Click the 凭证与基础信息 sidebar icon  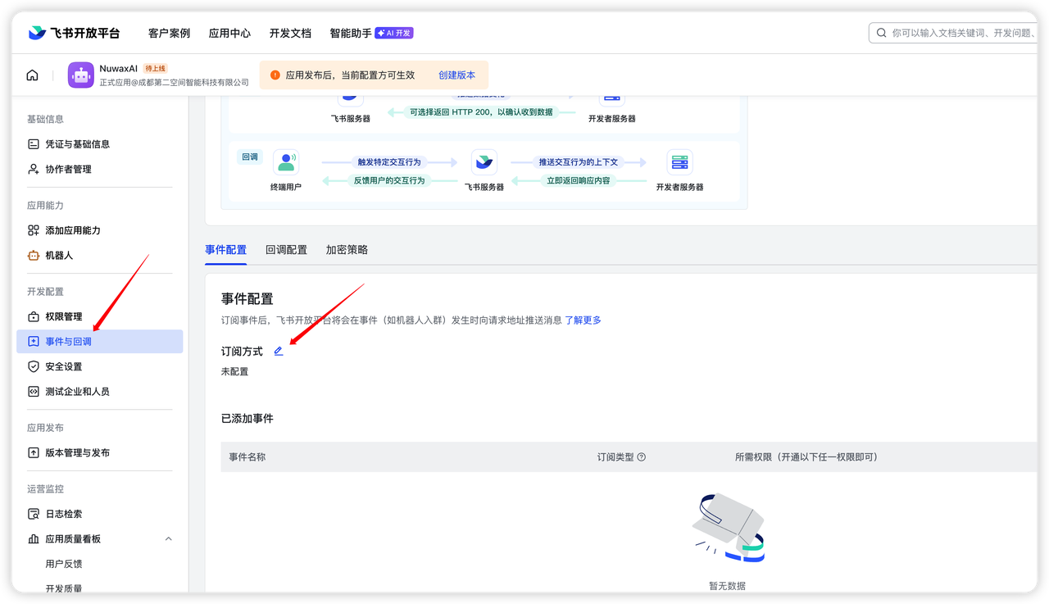click(34, 144)
